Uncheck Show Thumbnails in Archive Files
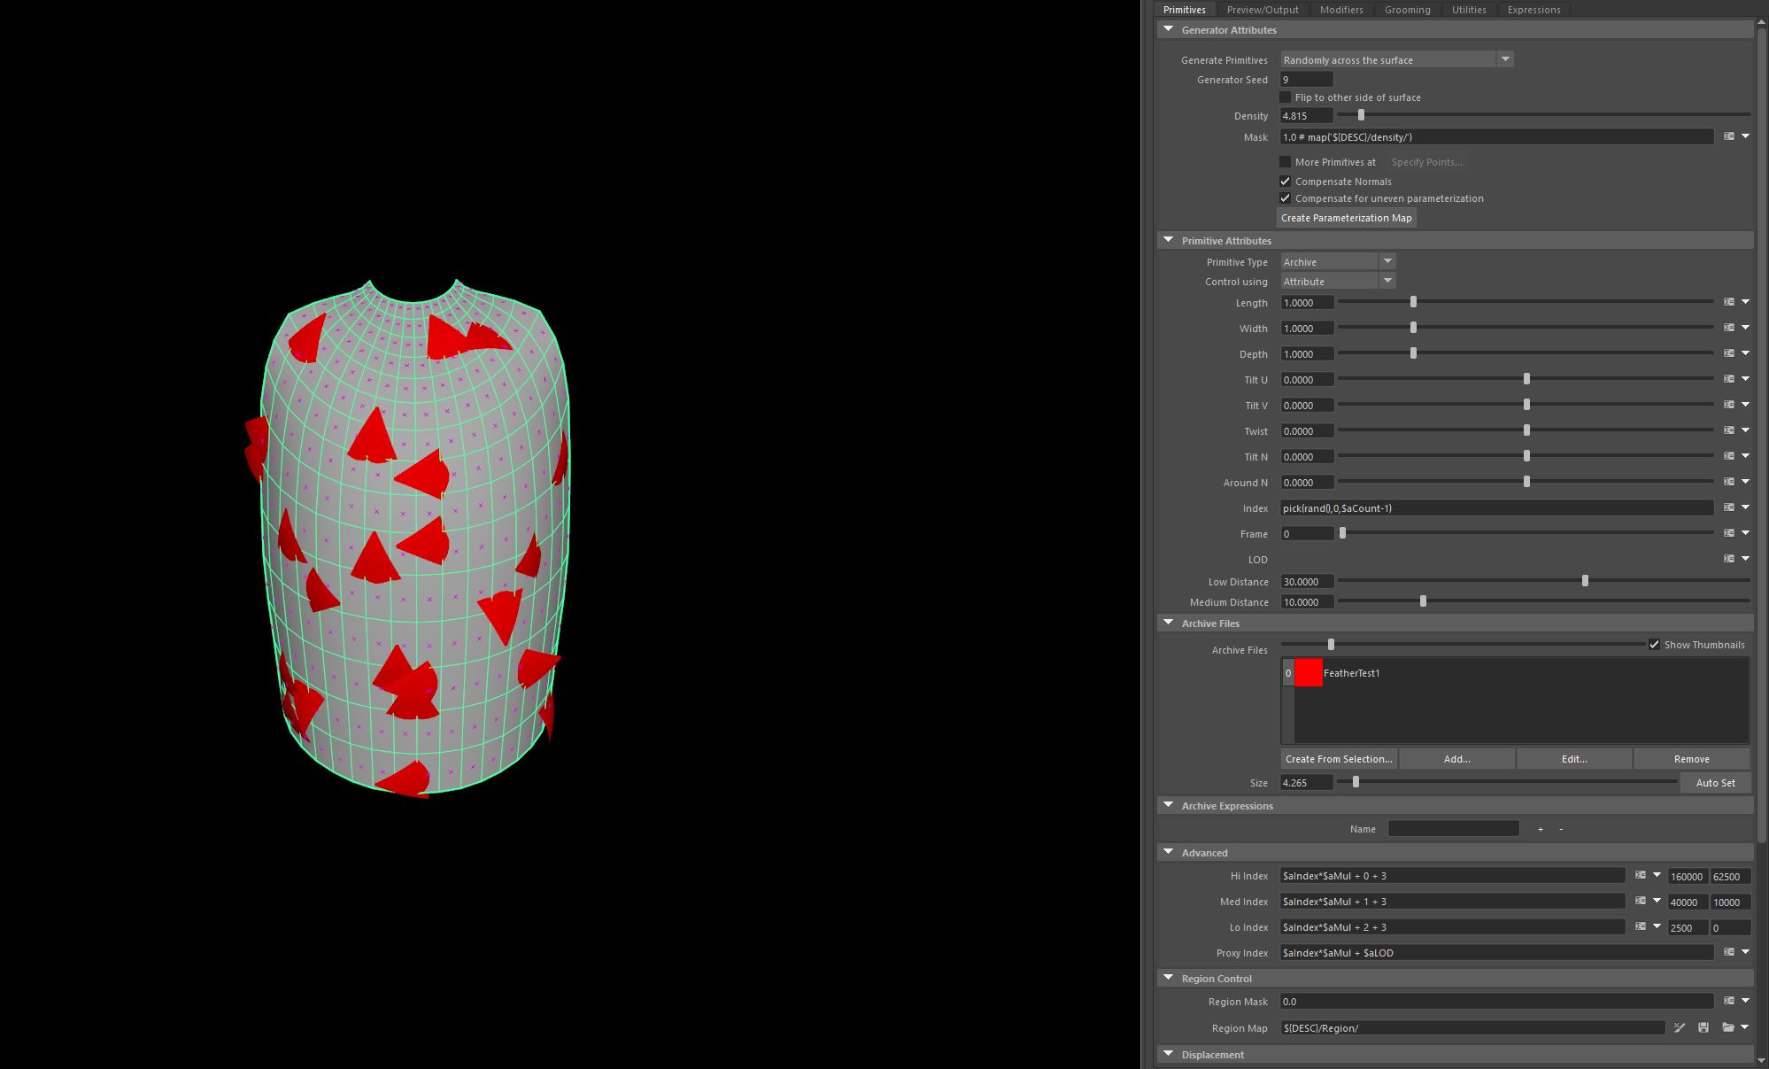The width and height of the screenshot is (1769, 1069). point(1655,644)
